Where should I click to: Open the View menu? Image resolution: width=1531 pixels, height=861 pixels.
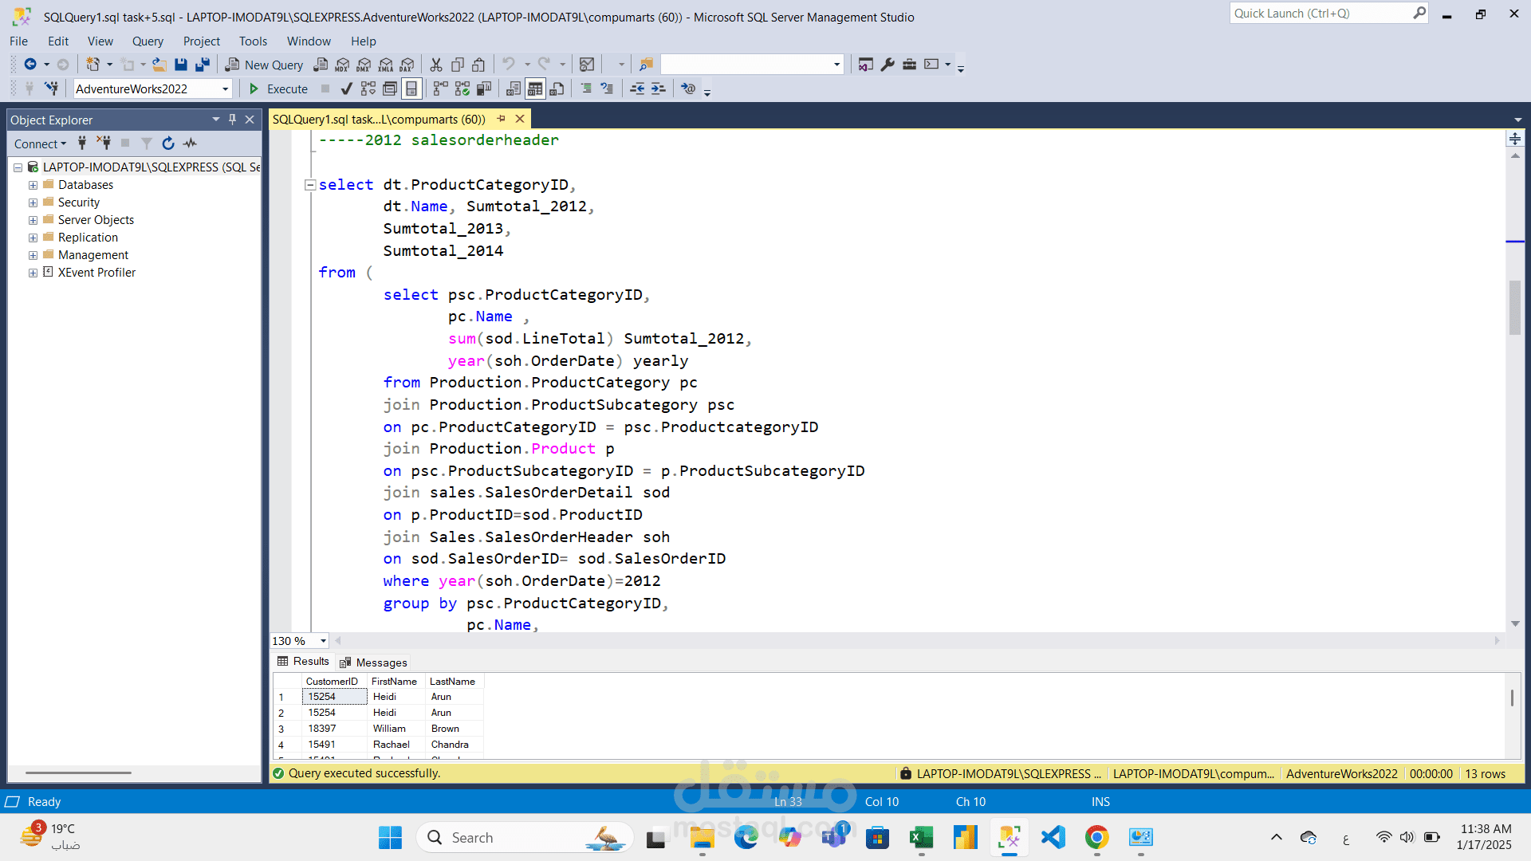(100, 41)
